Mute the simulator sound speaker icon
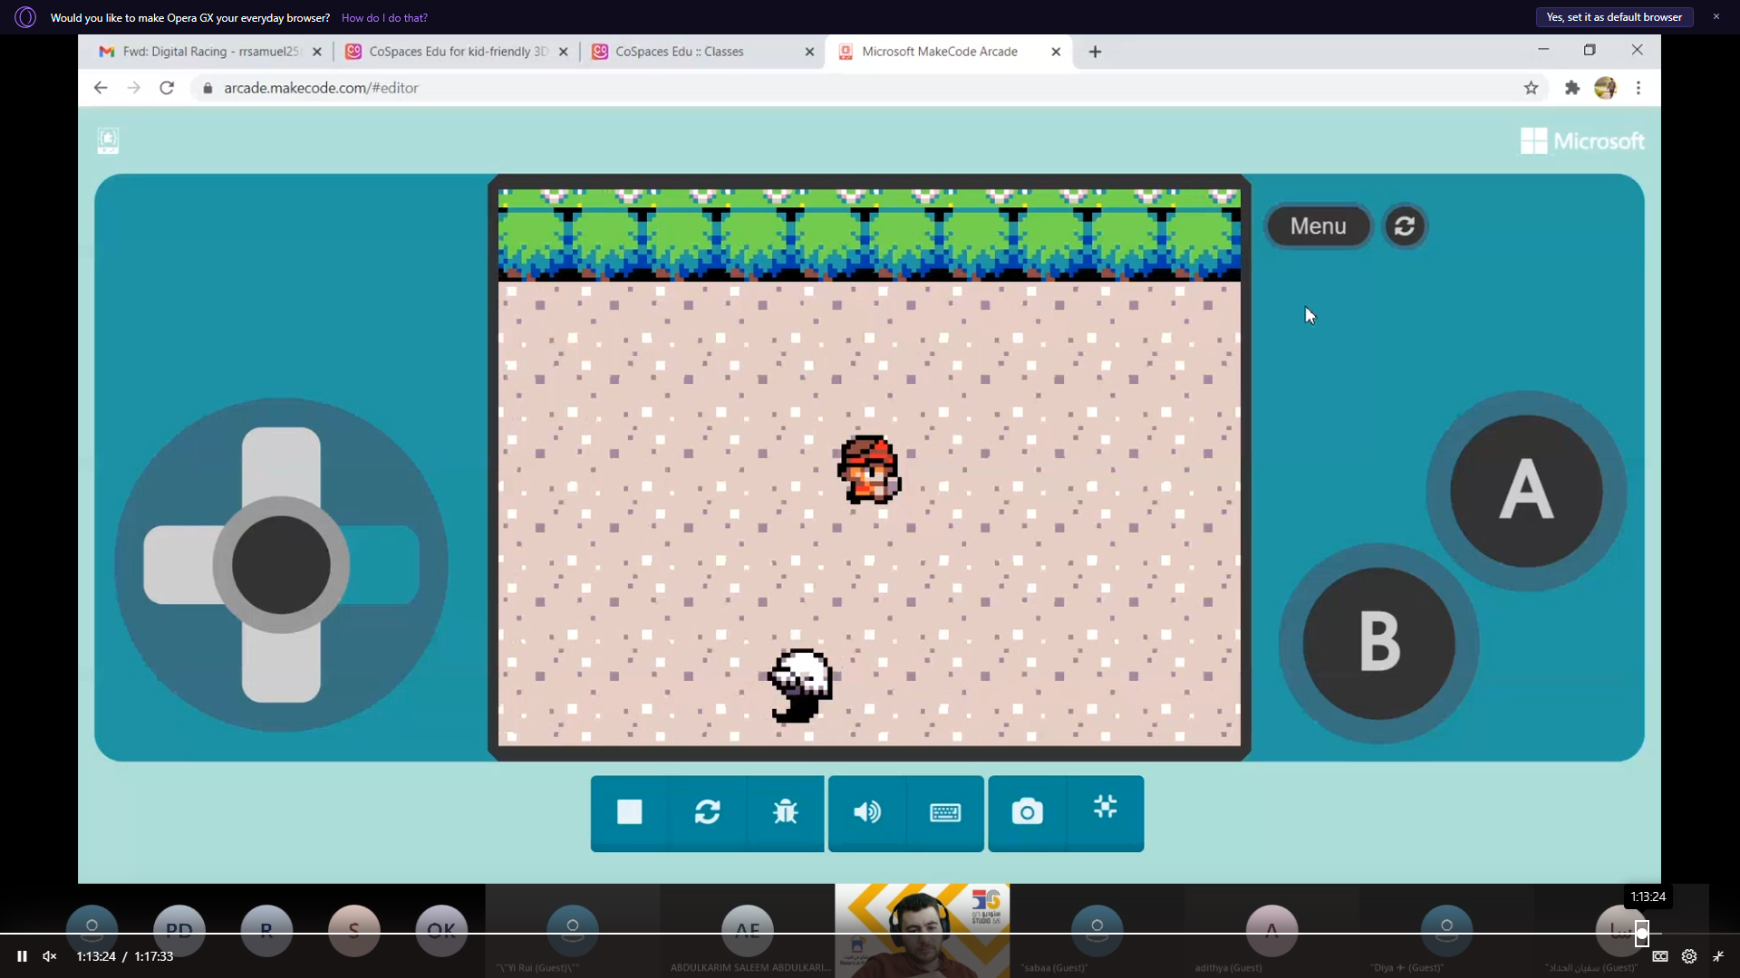 pos(867,812)
